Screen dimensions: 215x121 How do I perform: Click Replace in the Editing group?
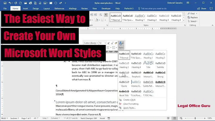point(193,17)
